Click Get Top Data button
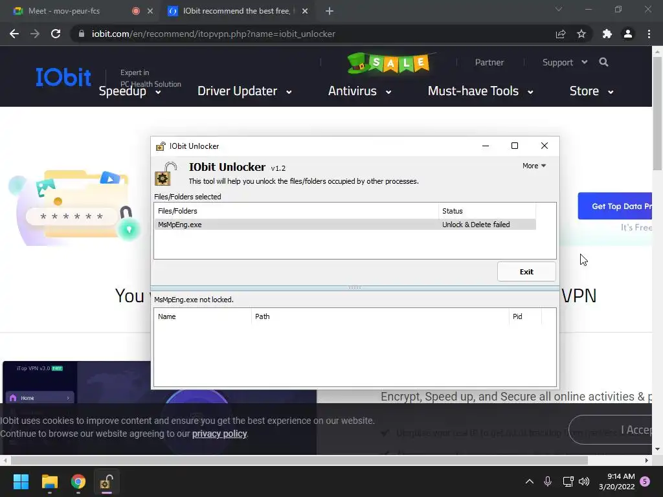663x497 pixels. 615,206
